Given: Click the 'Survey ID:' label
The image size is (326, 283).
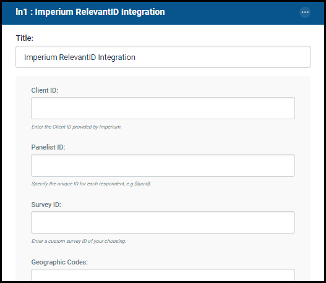Looking at the screenshot, I should tap(46, 205).
